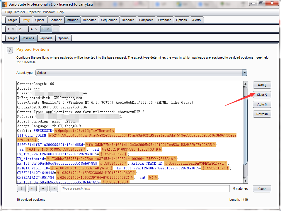Click the _gid cookie payload value
Screen dimensions: 281x211
coord(131,149)
